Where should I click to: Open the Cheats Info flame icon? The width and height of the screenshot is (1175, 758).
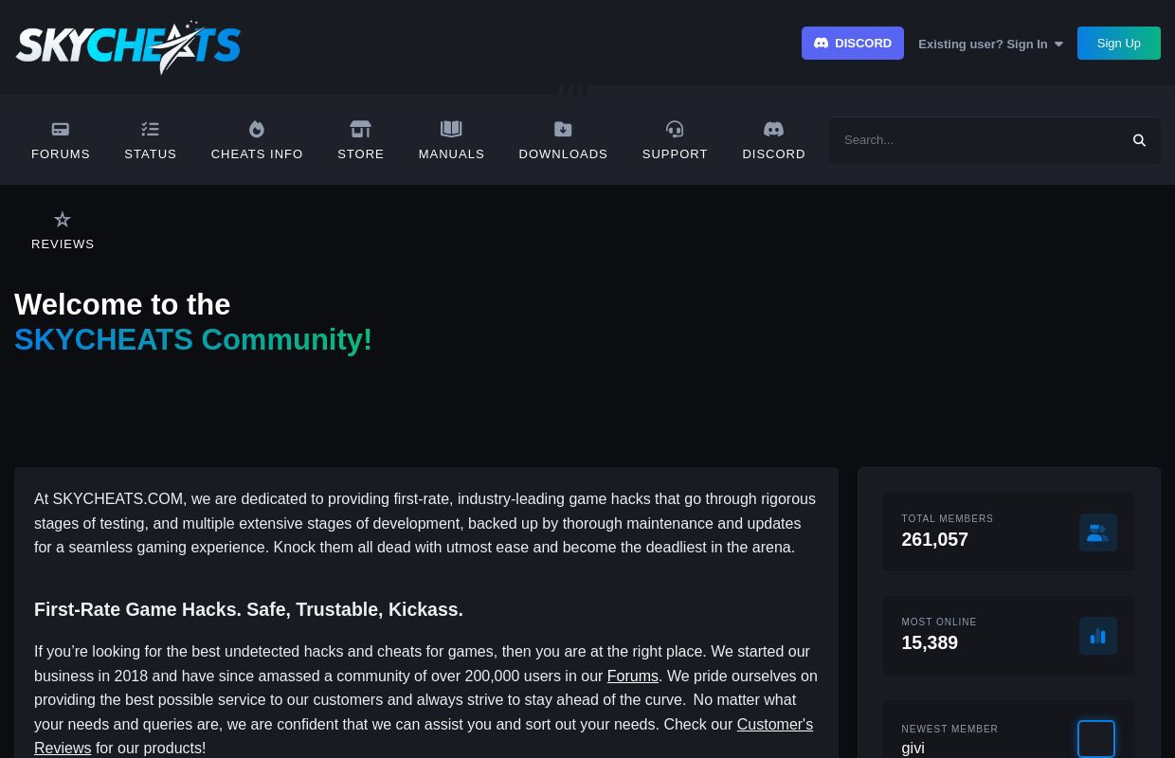[x=257, y=129]
